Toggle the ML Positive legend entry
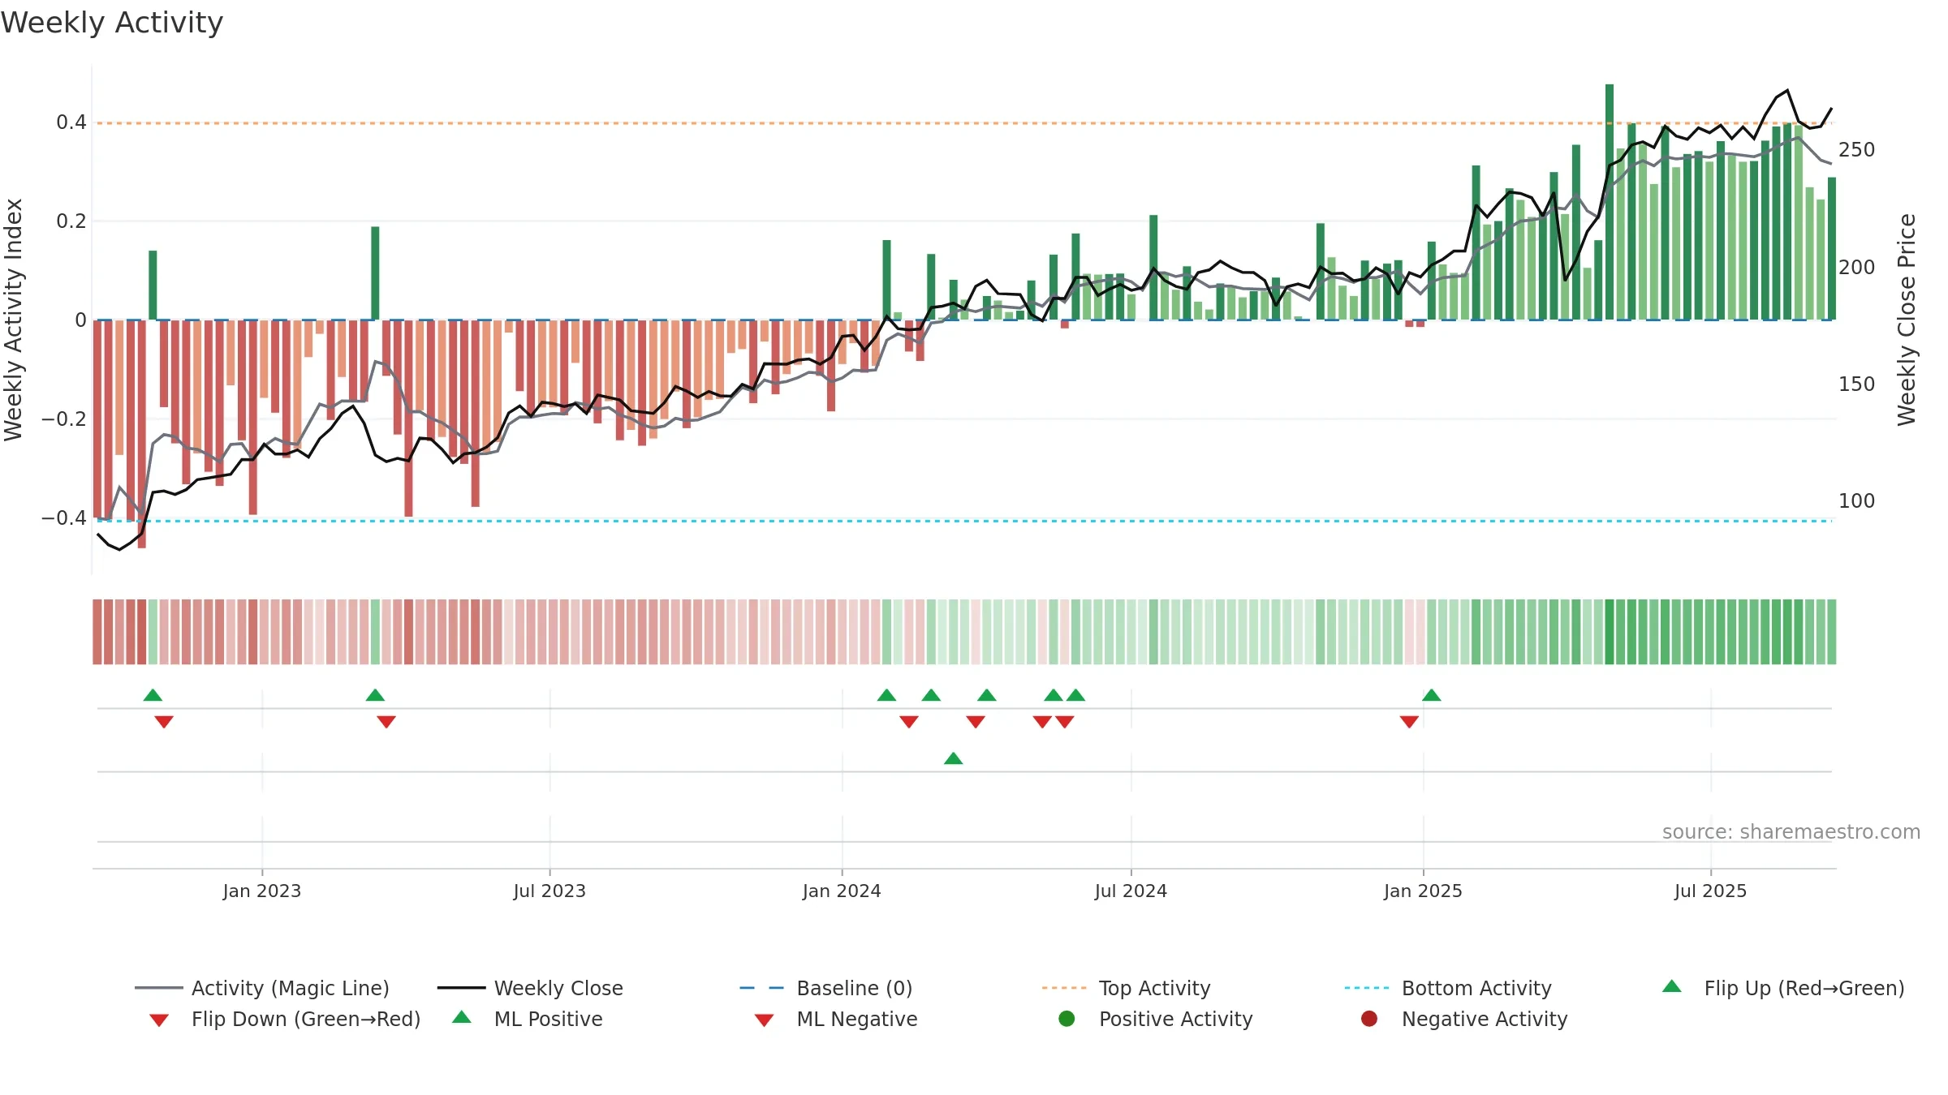The height and width of the screenshot is (1095, 1948). (x=528, y=1019)
